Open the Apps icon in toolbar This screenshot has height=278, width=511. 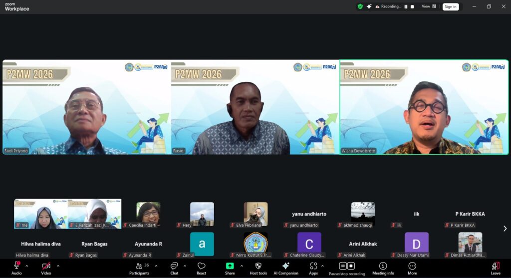click(x=313, y=266)
